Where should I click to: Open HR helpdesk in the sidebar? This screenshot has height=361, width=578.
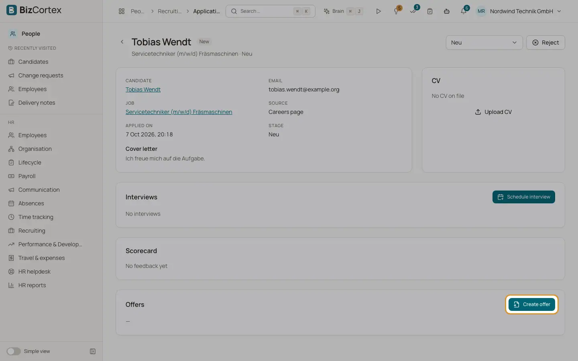pos(51,272)
